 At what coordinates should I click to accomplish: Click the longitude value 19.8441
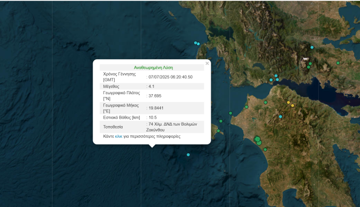pyautogui.click(x=156, y=108)
